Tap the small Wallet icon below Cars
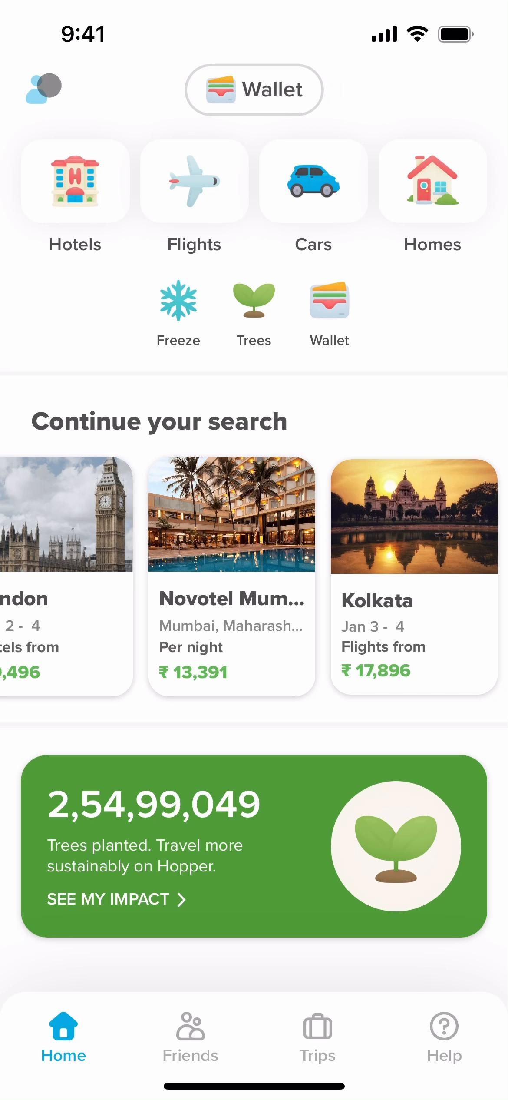The height and width of the screenshot is (1100, 508). click(330, 301)
